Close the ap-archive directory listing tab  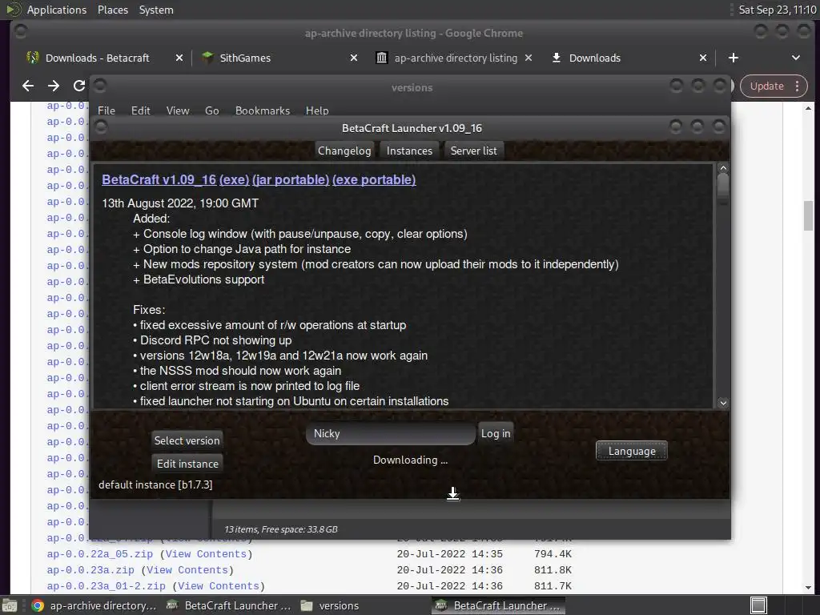click(529, 58)
